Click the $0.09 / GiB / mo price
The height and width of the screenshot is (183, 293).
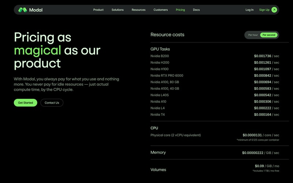coord(267,166)
